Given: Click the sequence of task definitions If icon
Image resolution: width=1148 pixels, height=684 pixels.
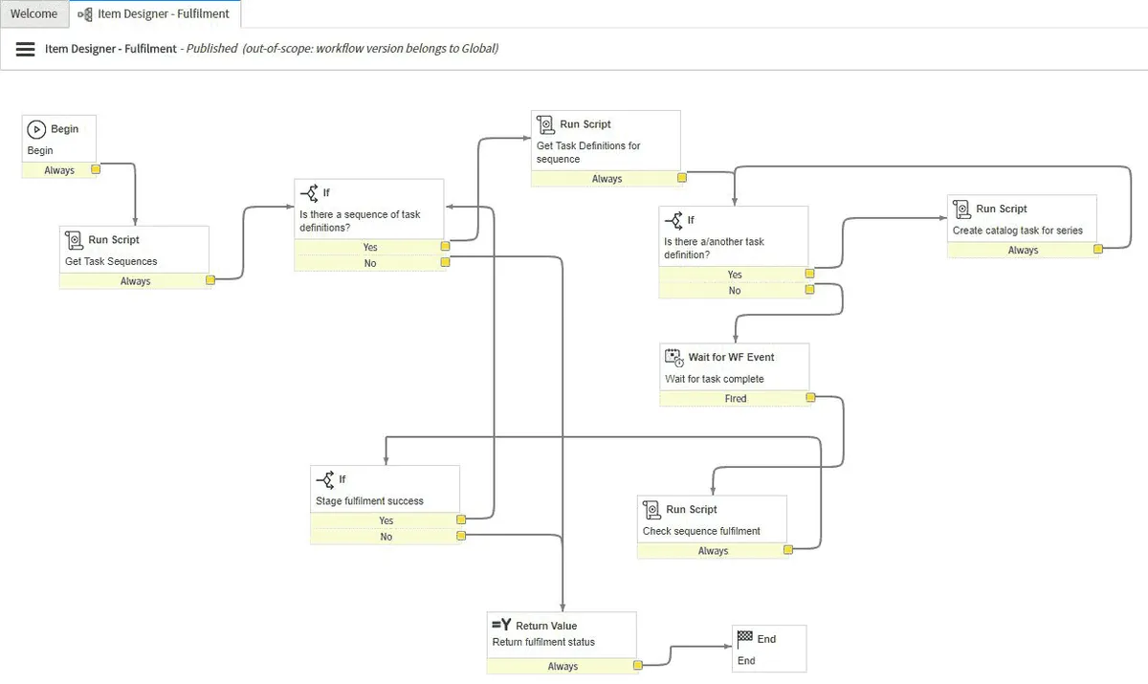Looking at the screenshot, I should tap(309, 192).
